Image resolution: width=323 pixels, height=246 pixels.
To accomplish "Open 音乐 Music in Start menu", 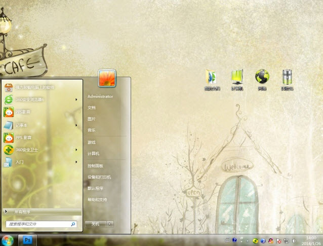I will (x=92, y=130).
